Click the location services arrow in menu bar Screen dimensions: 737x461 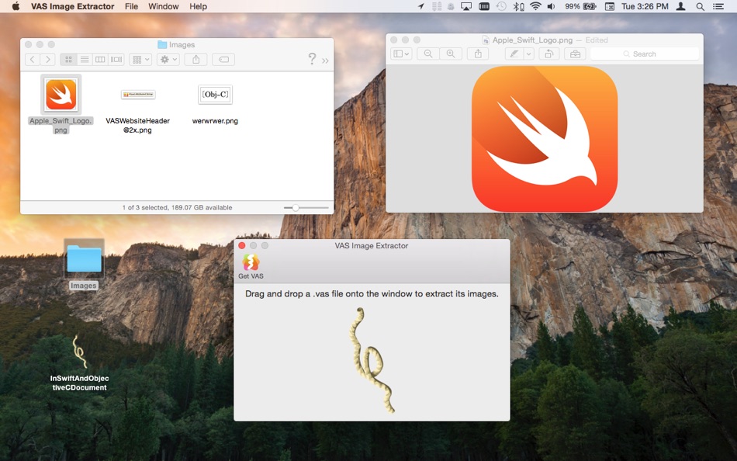tap(421, 6)
